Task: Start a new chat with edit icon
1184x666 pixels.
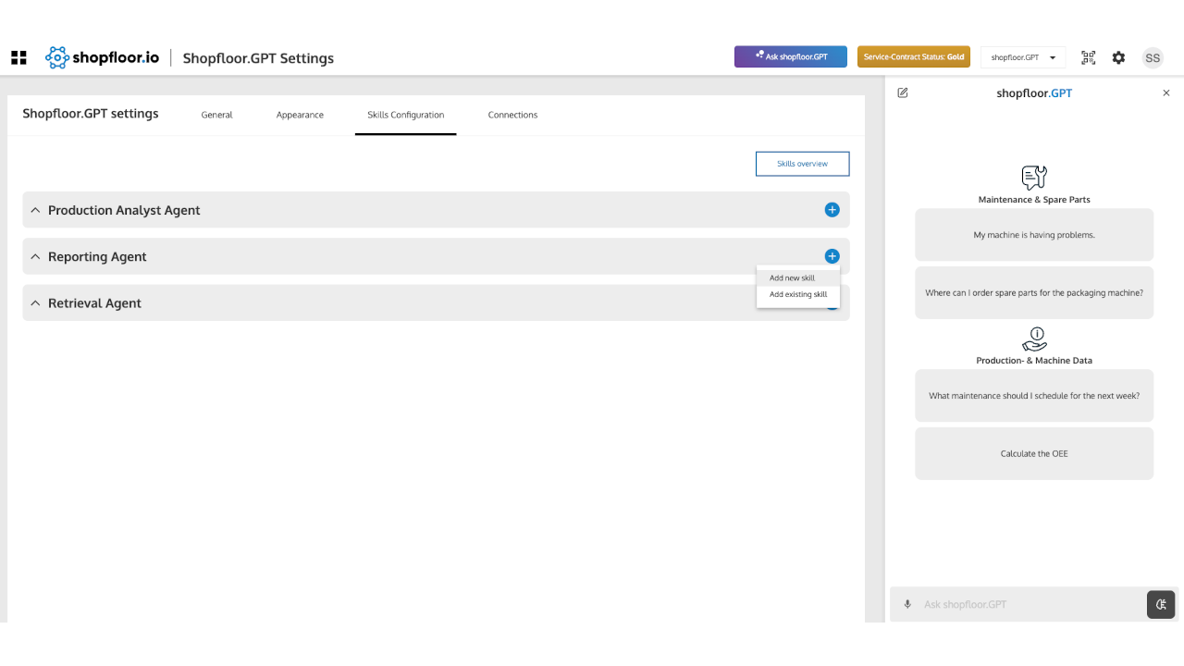Action: point(903,92)
